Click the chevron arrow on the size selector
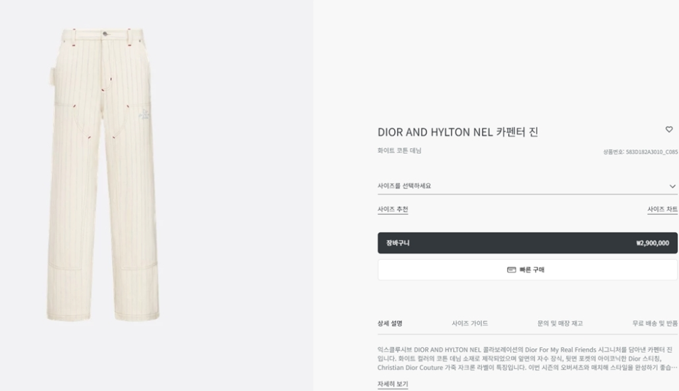 (672, 186)
